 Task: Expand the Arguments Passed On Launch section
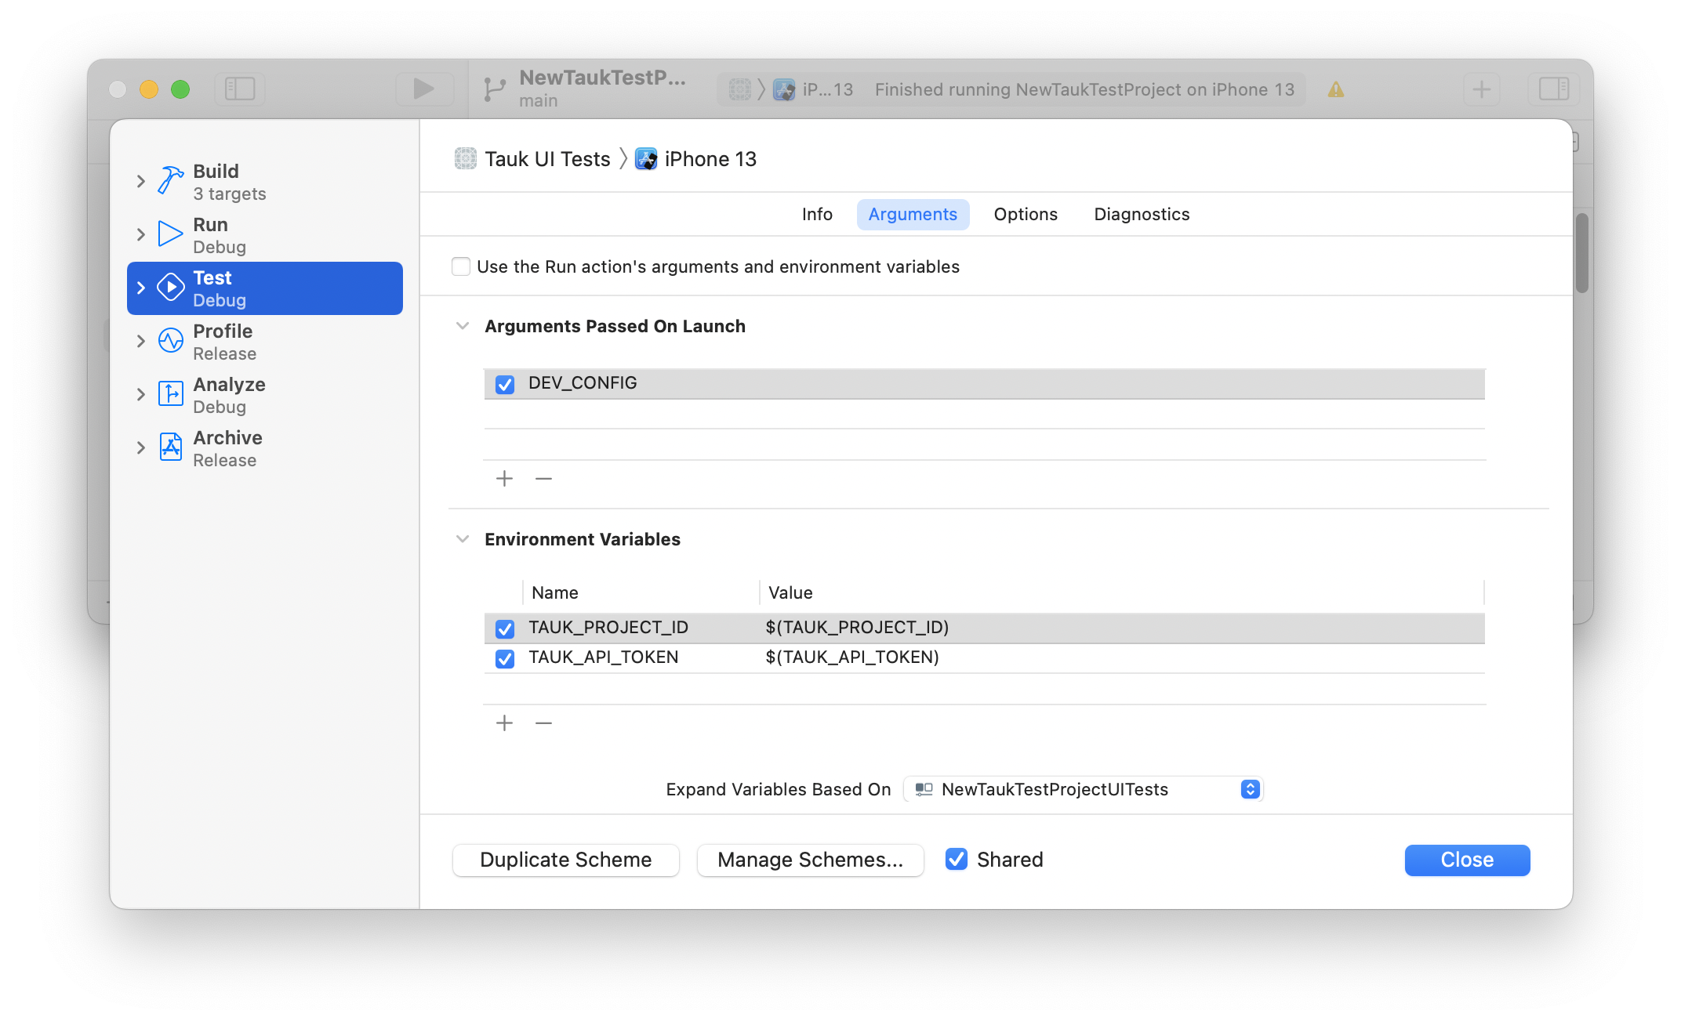[463, 327]
